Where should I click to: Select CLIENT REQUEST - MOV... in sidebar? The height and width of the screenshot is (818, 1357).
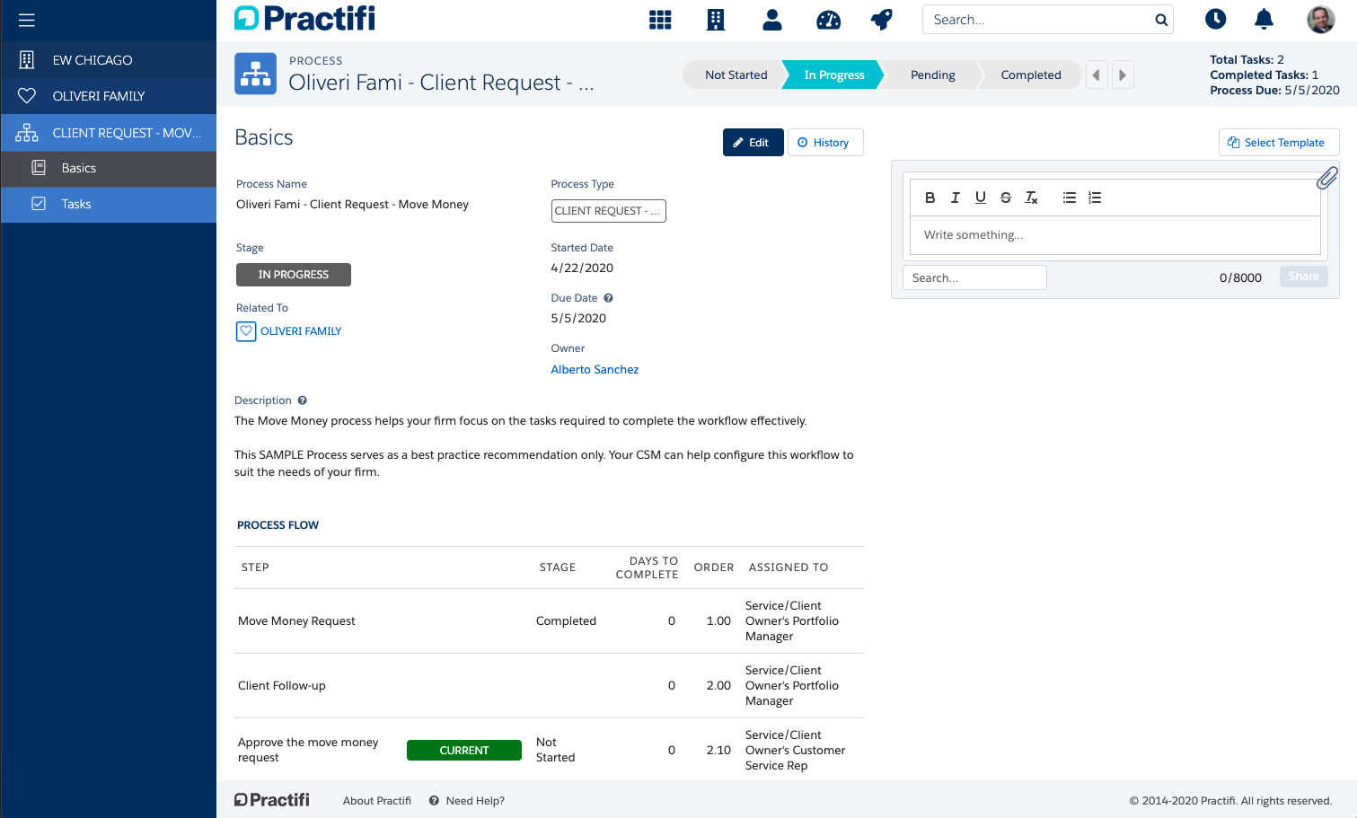109,133
